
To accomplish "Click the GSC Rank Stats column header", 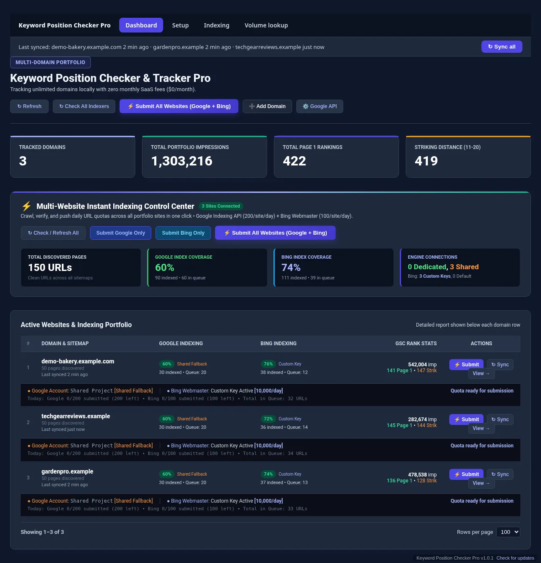I will click(x=416, y=344).
